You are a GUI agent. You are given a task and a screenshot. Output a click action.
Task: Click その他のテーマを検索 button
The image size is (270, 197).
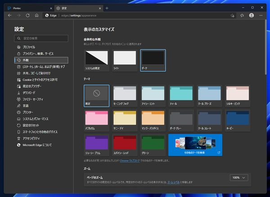coord(195,144)
